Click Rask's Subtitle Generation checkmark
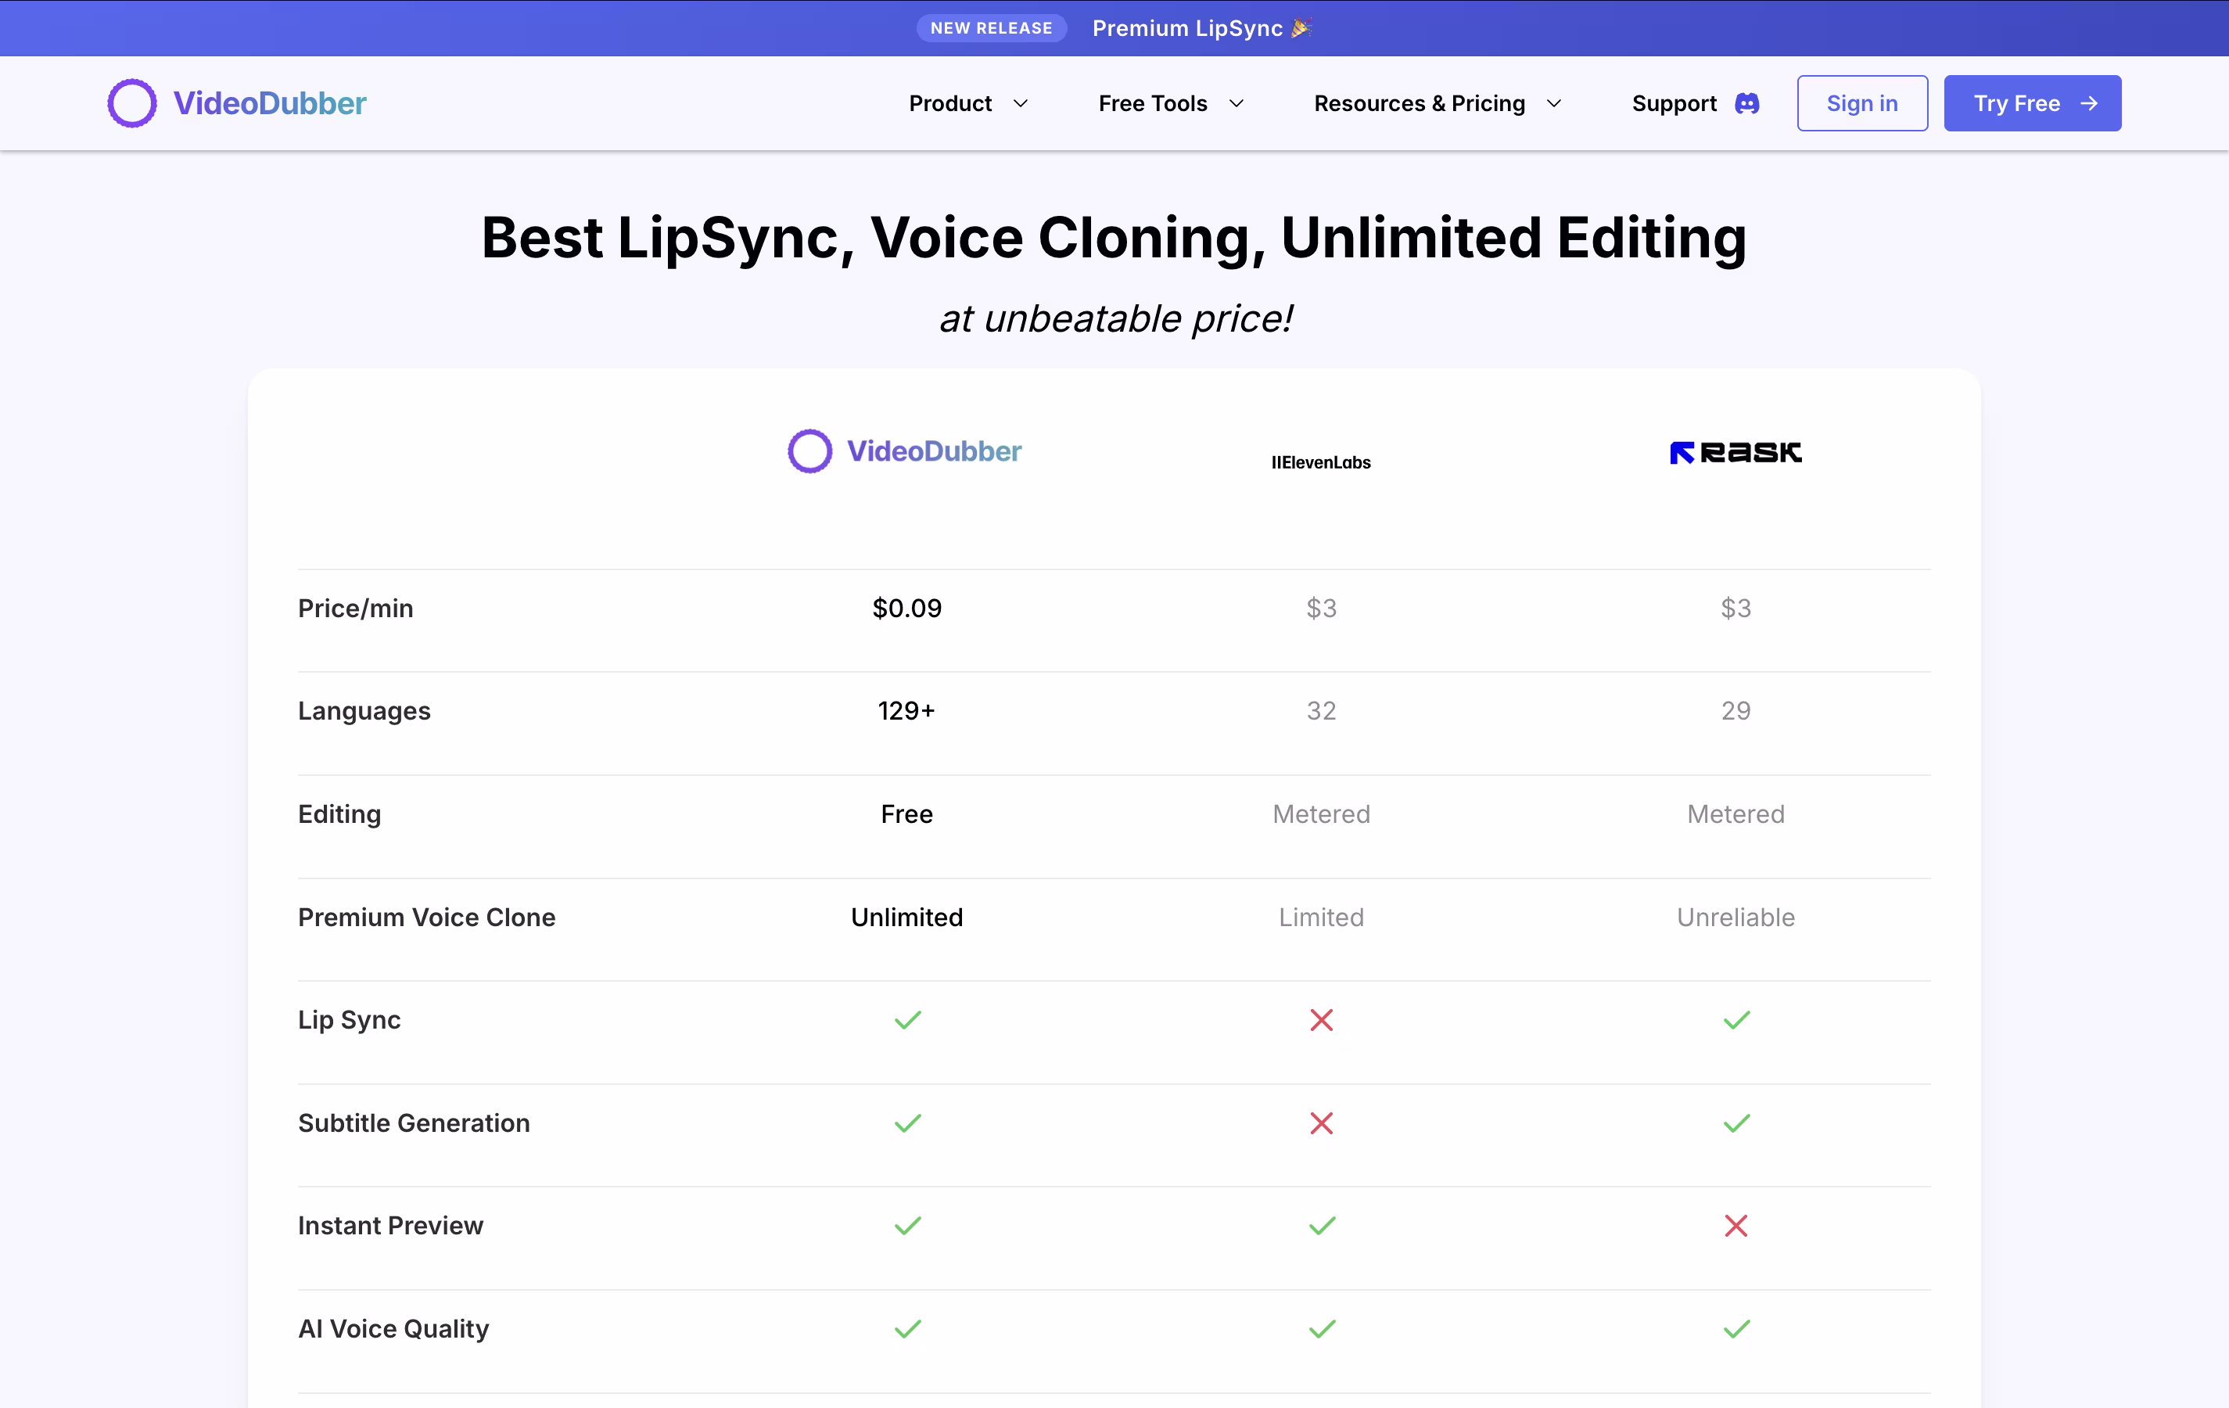Screen dimensions: 2229x1408 point(1735,1123)
